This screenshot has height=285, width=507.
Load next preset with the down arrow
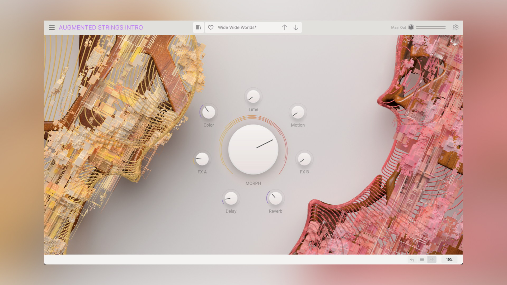coord(295,27)
